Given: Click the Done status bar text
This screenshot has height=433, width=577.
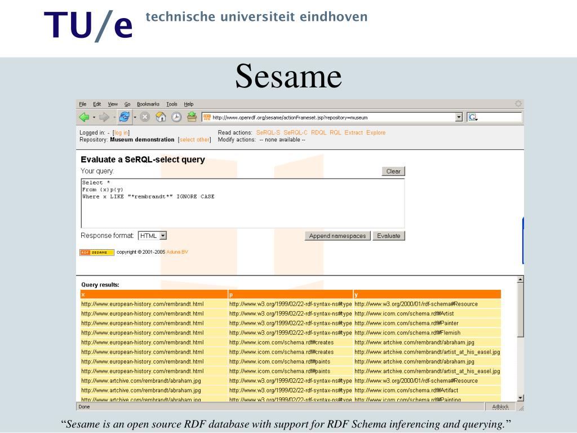Looking at the screenshot, I should click(84, 407).
